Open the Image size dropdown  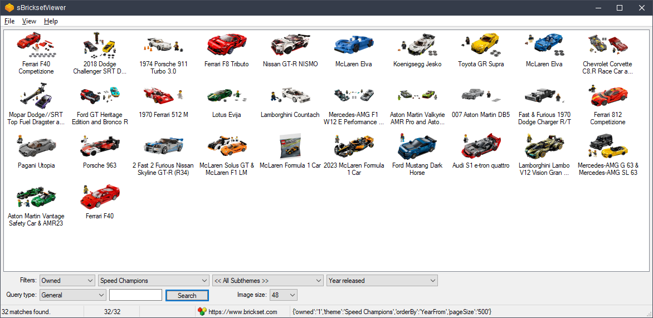click(x=284, y=295)
